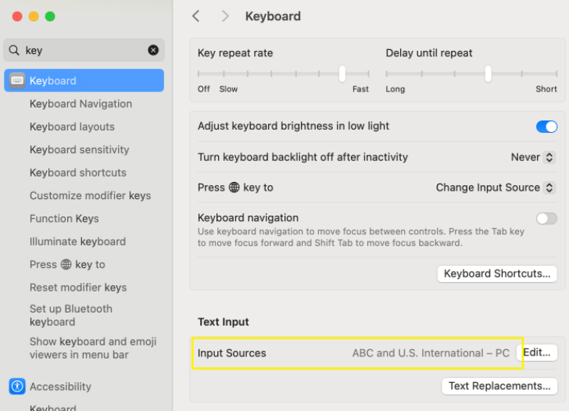The width and height of the screenshot is (569, 411).
Task: Select Customize modifier keys result
Action: tap(91, 195)
